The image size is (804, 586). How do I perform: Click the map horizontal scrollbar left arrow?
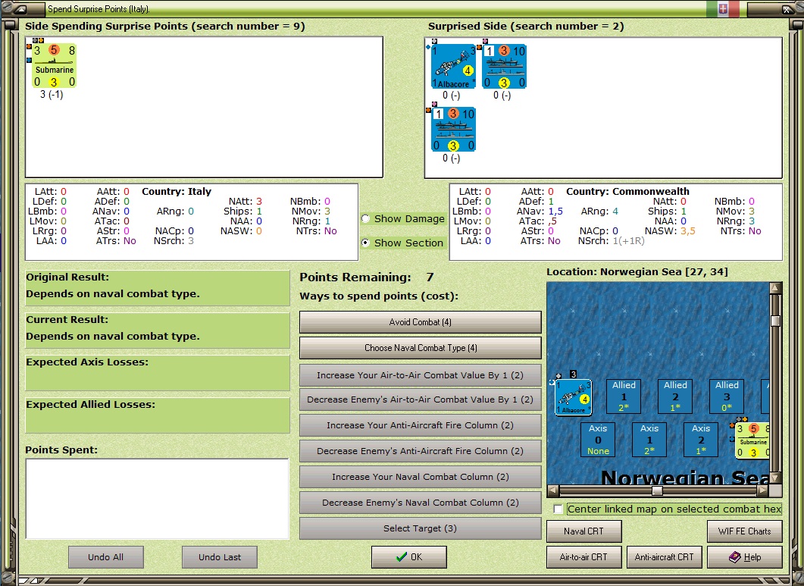click(552, 490)
